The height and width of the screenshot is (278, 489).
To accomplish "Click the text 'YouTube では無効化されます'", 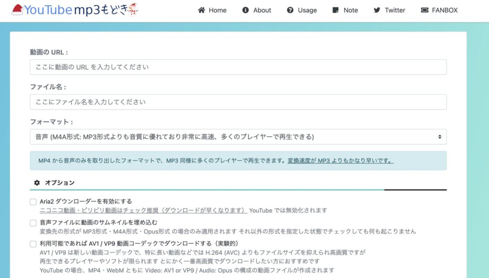I will (x=288, y=210).
